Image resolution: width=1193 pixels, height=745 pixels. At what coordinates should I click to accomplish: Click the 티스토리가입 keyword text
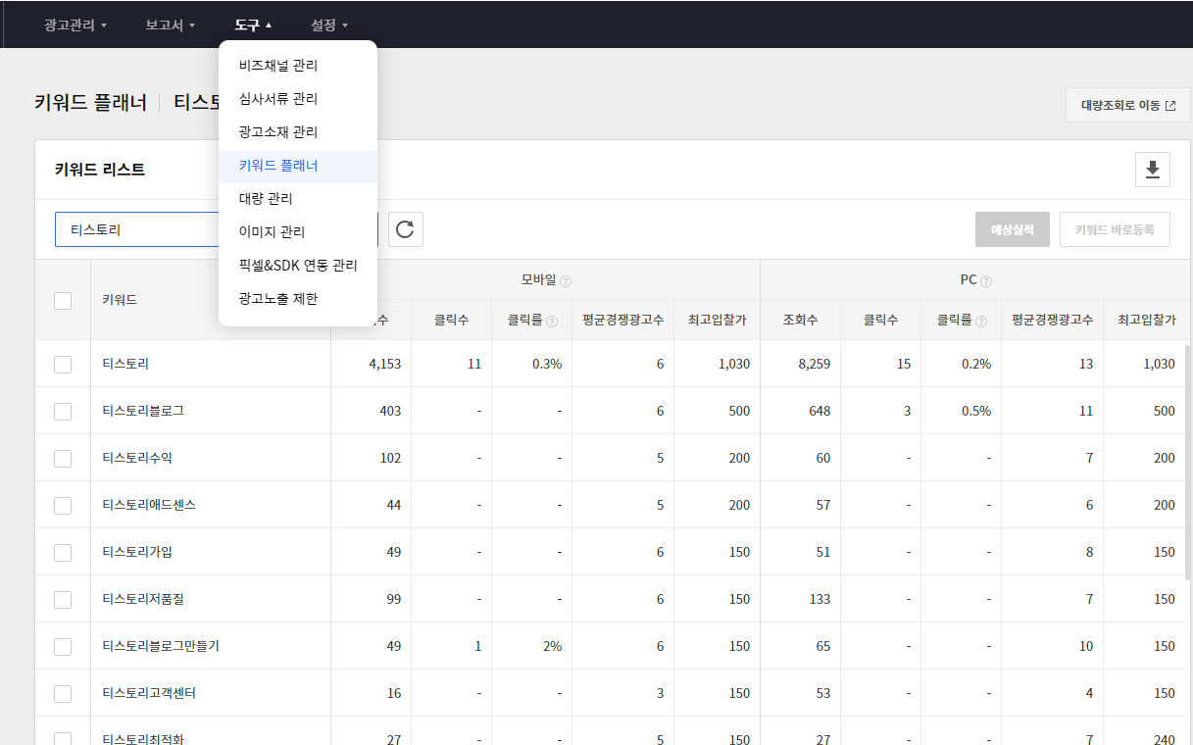pyautogui.click(x=137, y=552)
